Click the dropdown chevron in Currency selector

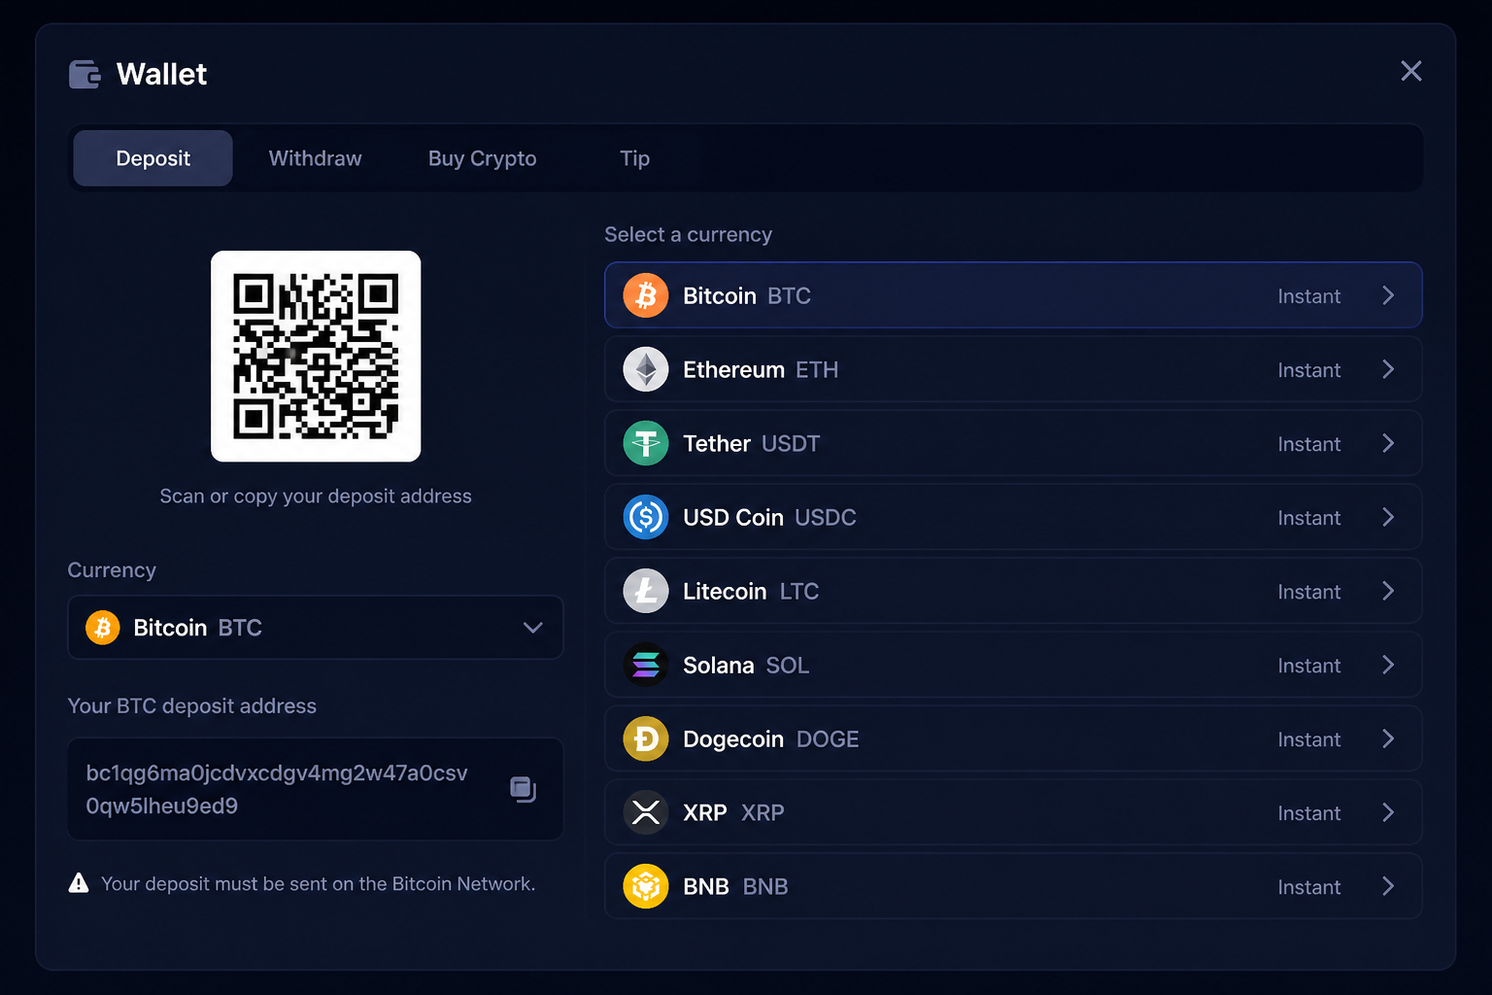pos(532,628)
